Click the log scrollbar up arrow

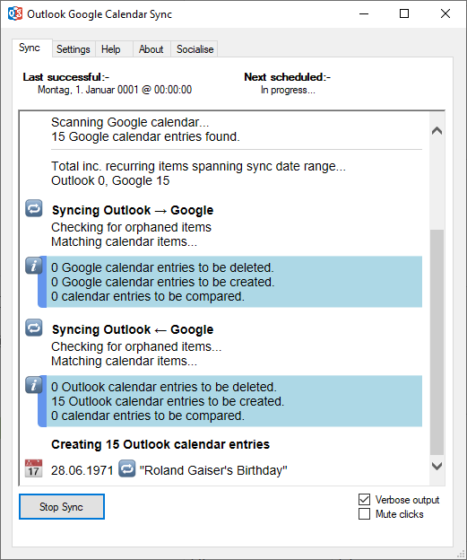(x=437, y=131)
